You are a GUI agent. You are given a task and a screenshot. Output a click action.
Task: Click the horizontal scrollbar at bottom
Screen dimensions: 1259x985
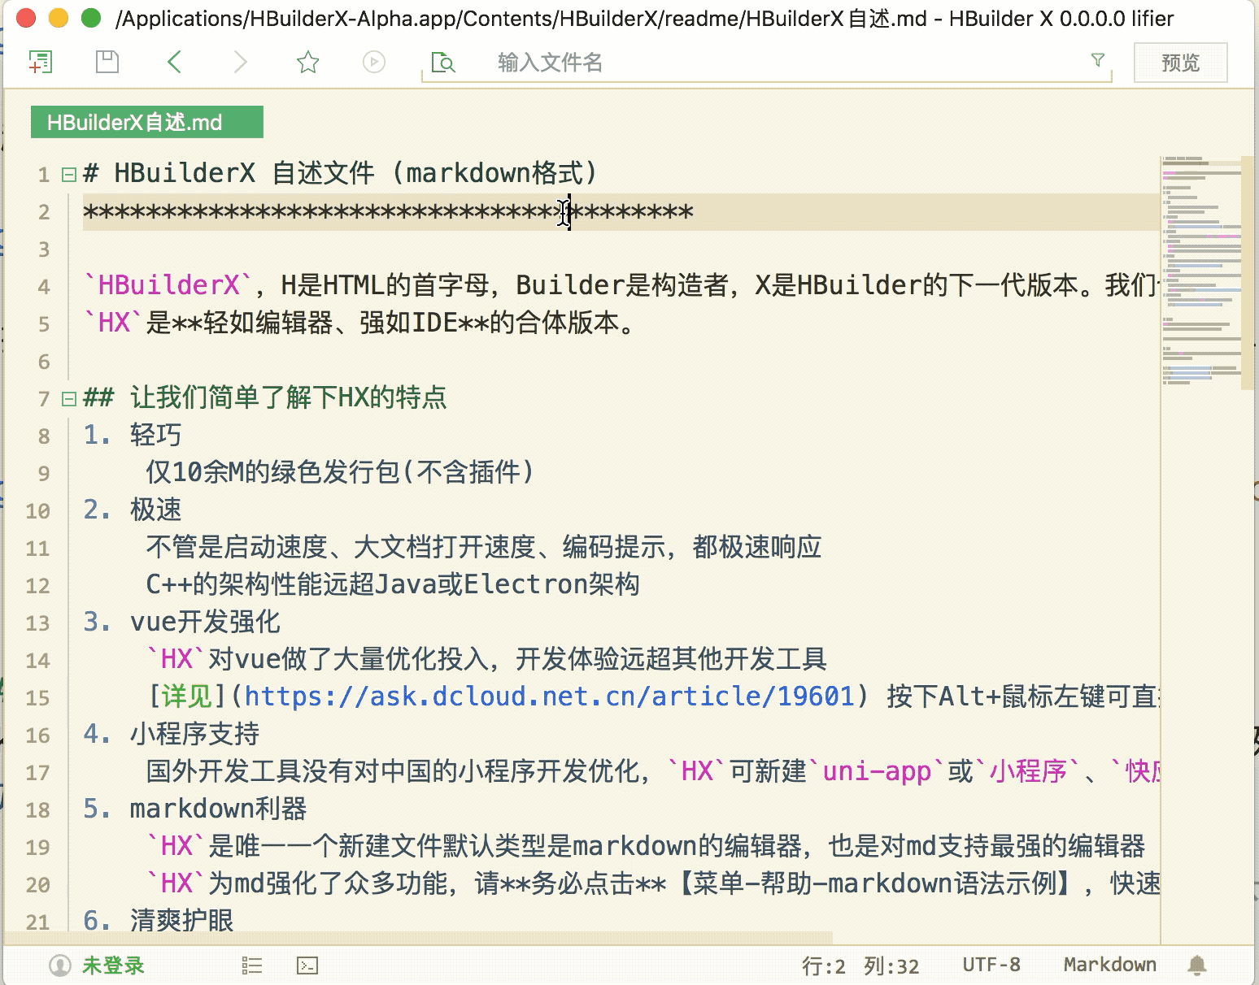point(419,938)
